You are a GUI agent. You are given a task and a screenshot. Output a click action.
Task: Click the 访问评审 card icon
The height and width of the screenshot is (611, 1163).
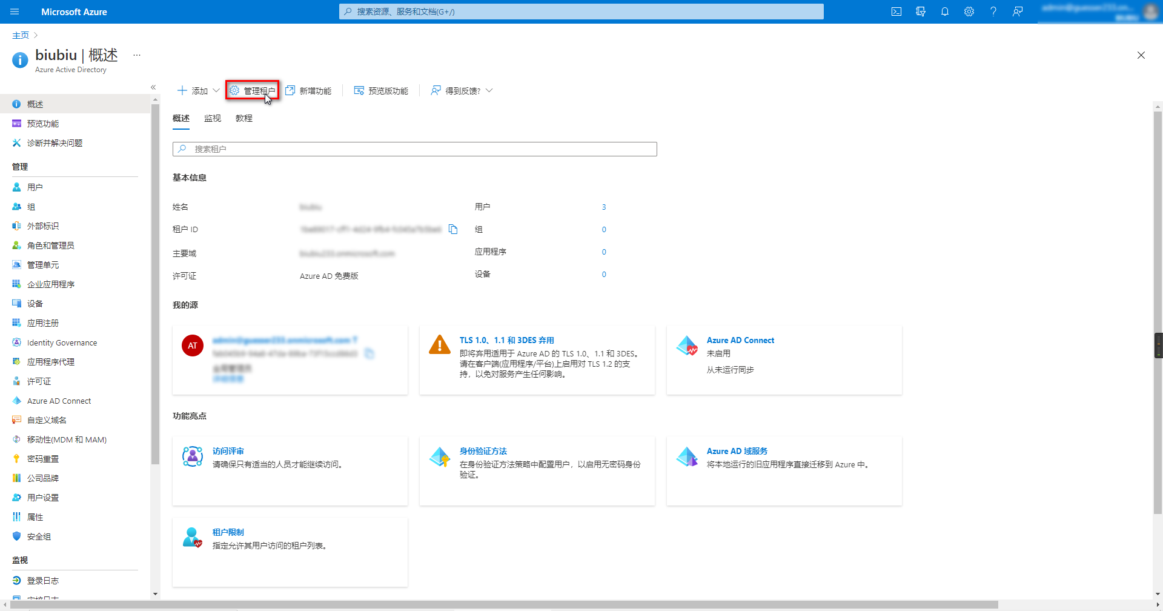coord(193,456)
